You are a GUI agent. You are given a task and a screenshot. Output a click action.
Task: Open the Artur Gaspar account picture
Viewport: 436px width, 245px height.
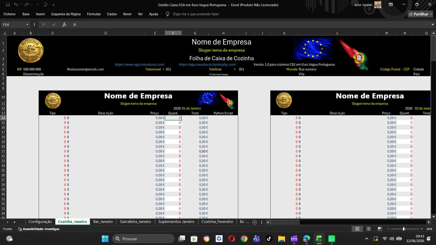pyautogui.click(x=378, y=5)
